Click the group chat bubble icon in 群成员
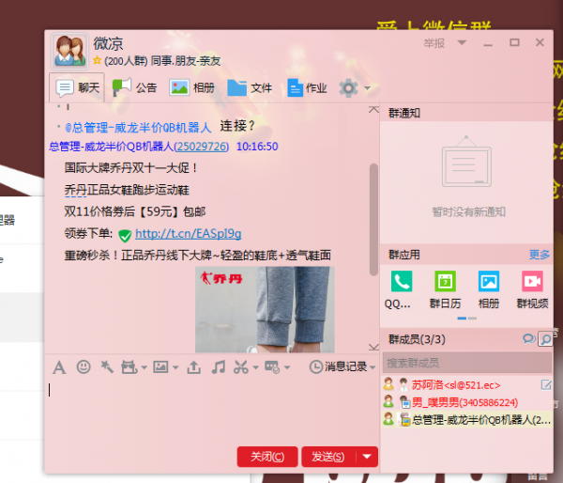Screen dimensions: 563x483 click(528, 339)
